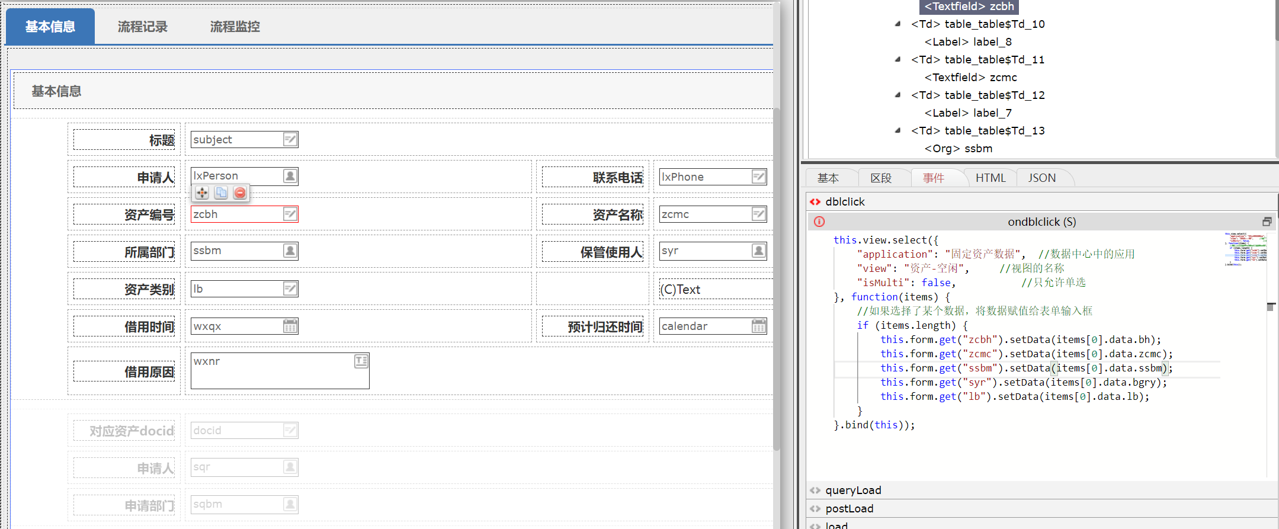
Task: Select the <Org> ssbm tree item
Action: click(x=958, y=149)
